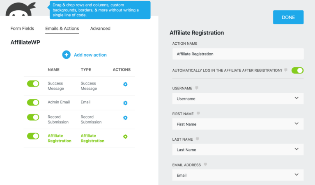Click the blue plus add action icon

tap(66, 55)
